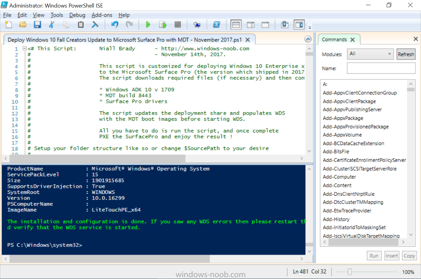Select Add-History in the command list

click(x=336, y=219)
